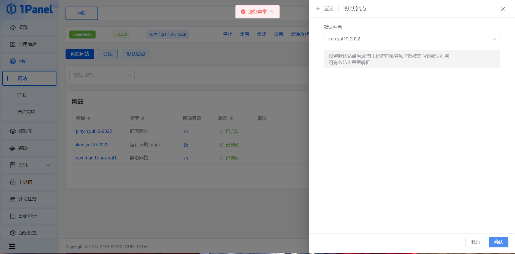The image size is (515, 254).
Task: Open the 概览 overview home icon
Action: pyautogui.click(x=13, y=27)
